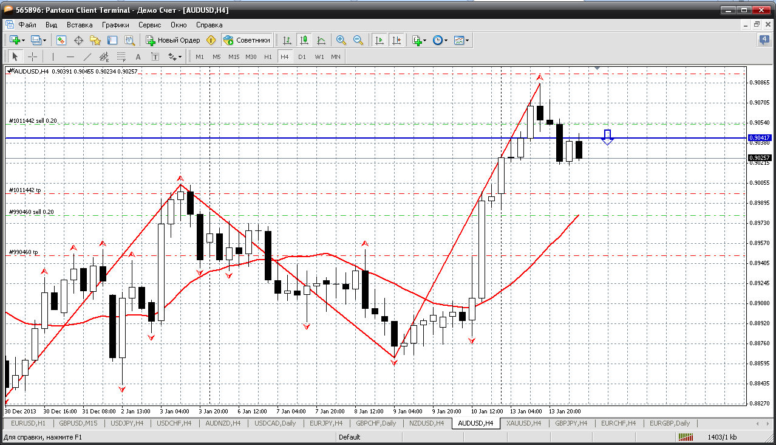This screenshot has height=445, width=776.
Task: Select the trendline drawing tool
Action: point(87,57)
